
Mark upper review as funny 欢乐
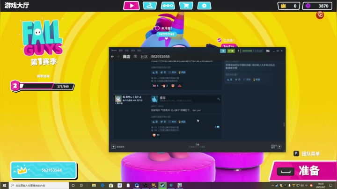pyautogui.click(x=172, y=73)
